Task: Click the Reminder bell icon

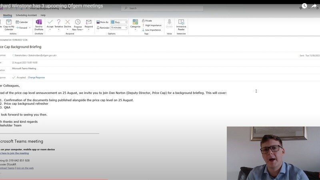Action: pyautogui.click(x=98, y=28)
